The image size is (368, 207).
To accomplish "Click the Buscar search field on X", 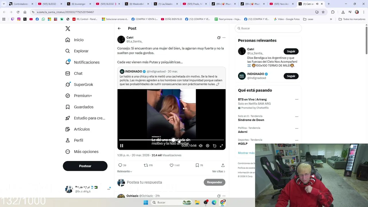I will pyautogui.click(x=268, y=28).
